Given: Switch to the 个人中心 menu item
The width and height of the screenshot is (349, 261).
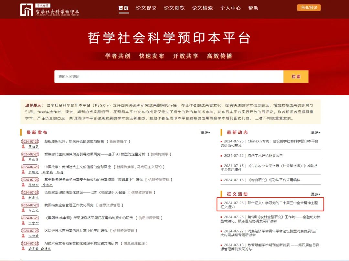Looking at the screenshot, I should click(231, 8).
